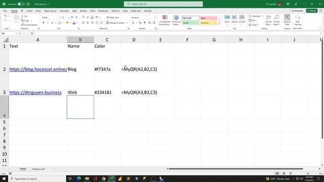
Task: Switch to the _xlwings.conf sheet tab
Action: point(38,169)
